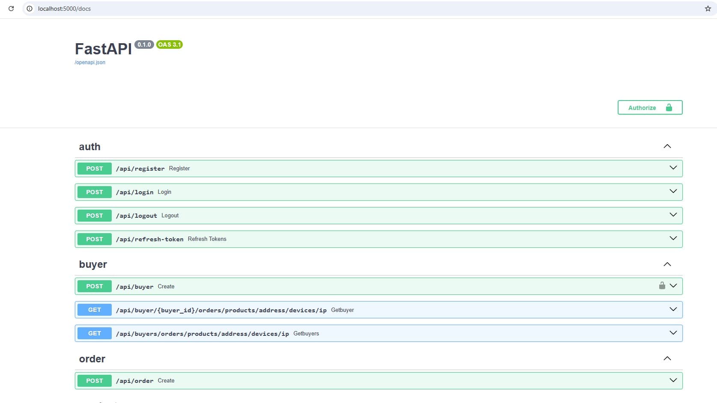Click the OAS 3.1 badge

tap(170, 44)
